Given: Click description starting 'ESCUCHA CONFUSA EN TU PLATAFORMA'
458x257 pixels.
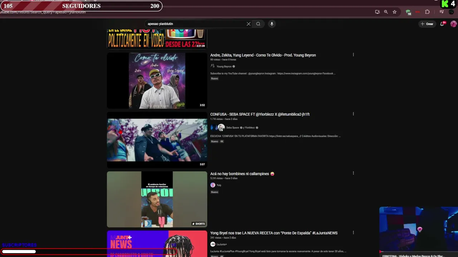Looking at the screenshot, I should point(275,136).
